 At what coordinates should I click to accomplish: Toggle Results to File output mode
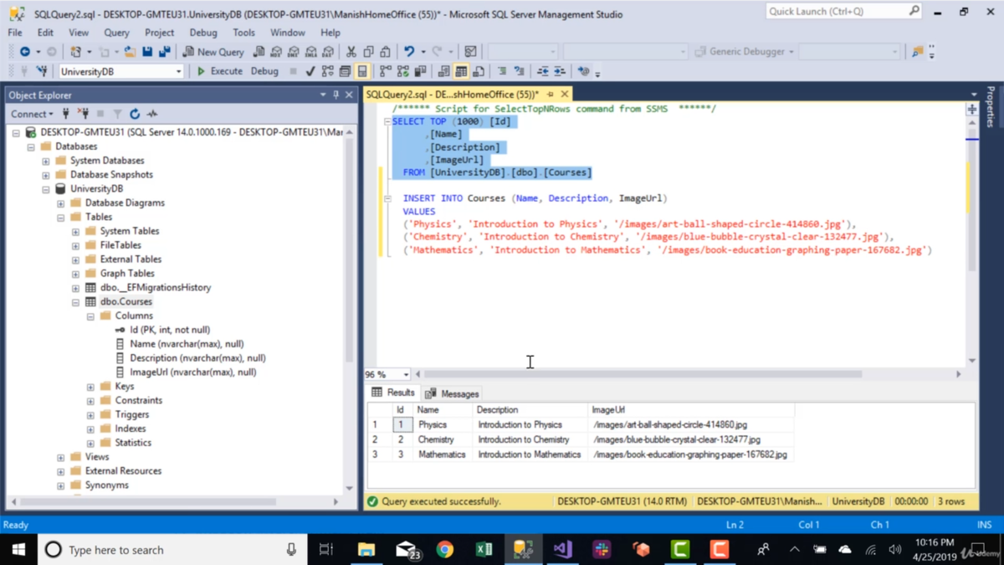[478, 72]
